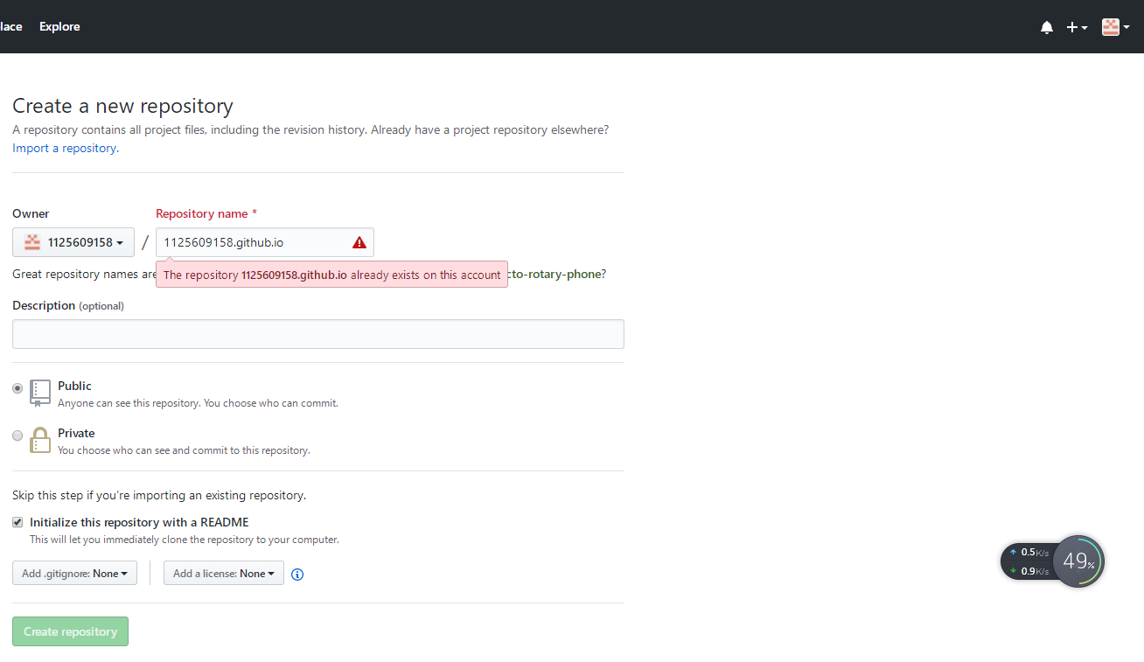Open the Owner selection dropdown
This screenshot has height=662, width=1144.
pyautogui.click(x=73, y=242)
